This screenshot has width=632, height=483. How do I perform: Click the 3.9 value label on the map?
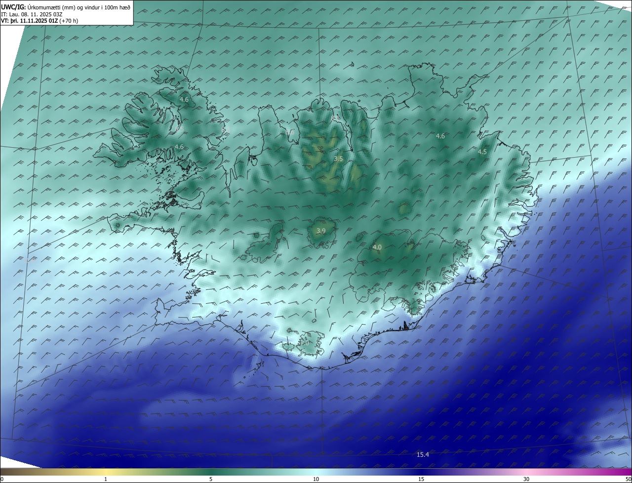coord(321,231)
